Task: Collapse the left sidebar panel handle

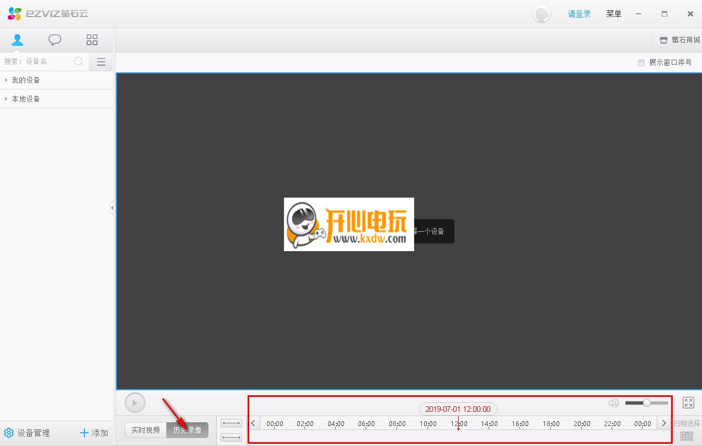Action: pos(111,208)
